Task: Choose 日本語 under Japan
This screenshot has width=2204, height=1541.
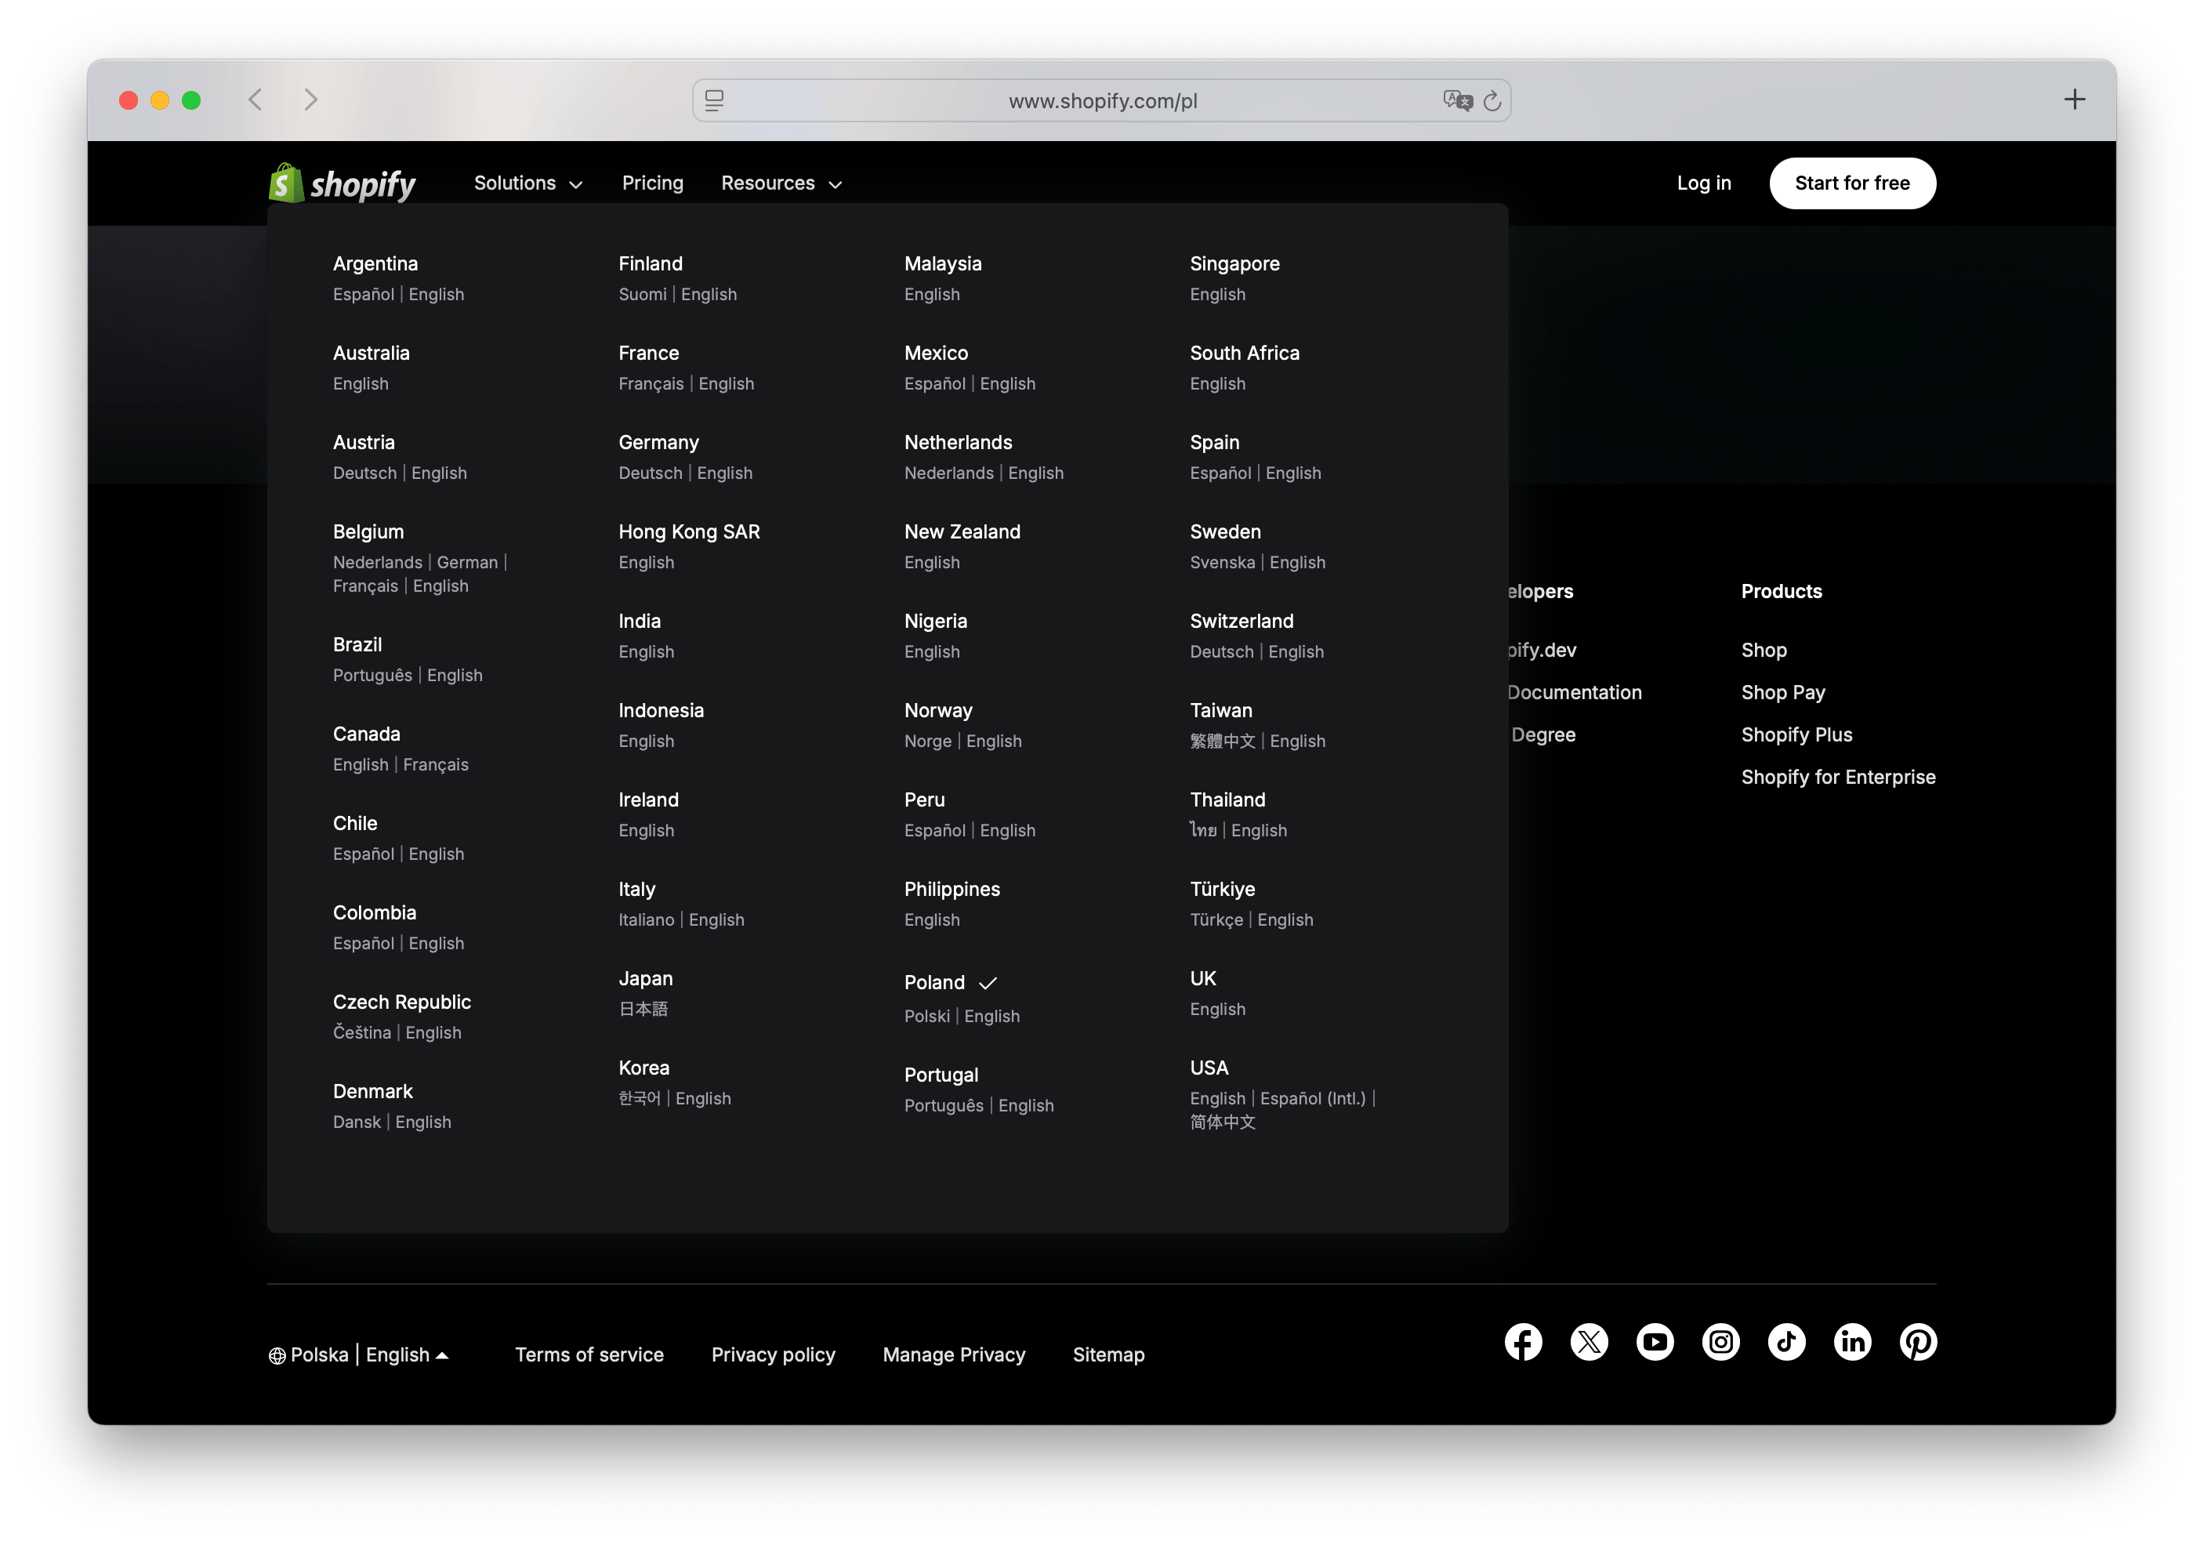Action: (x=643, y=1009)
